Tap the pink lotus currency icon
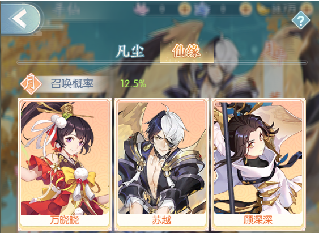Screen dimensions: 319x233 click(x=142, y=9)
